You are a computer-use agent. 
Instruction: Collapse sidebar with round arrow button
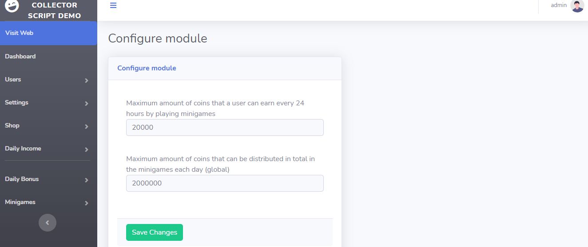click(x=48, y=223)
